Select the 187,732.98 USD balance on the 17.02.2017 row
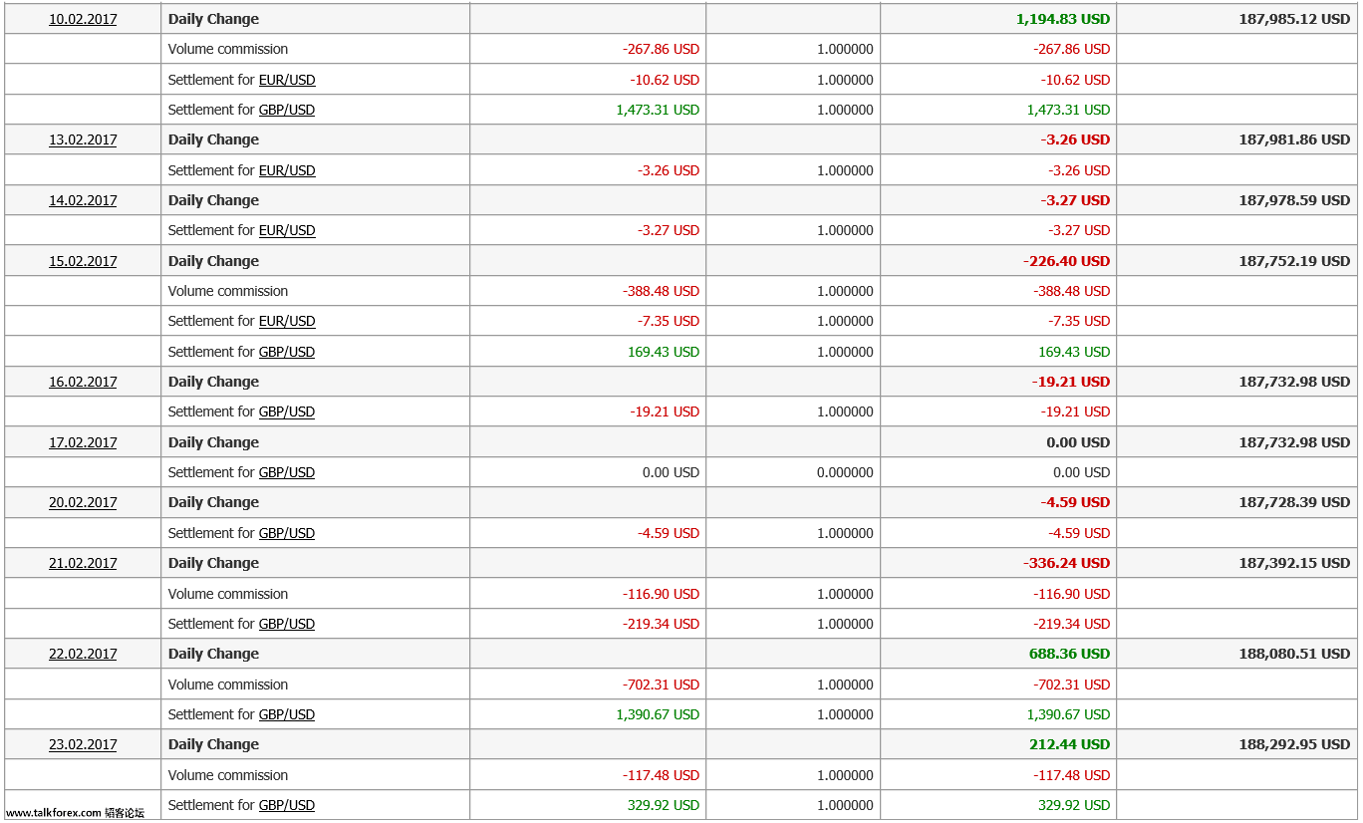 pyautogui.click(x=1294, y=442)
